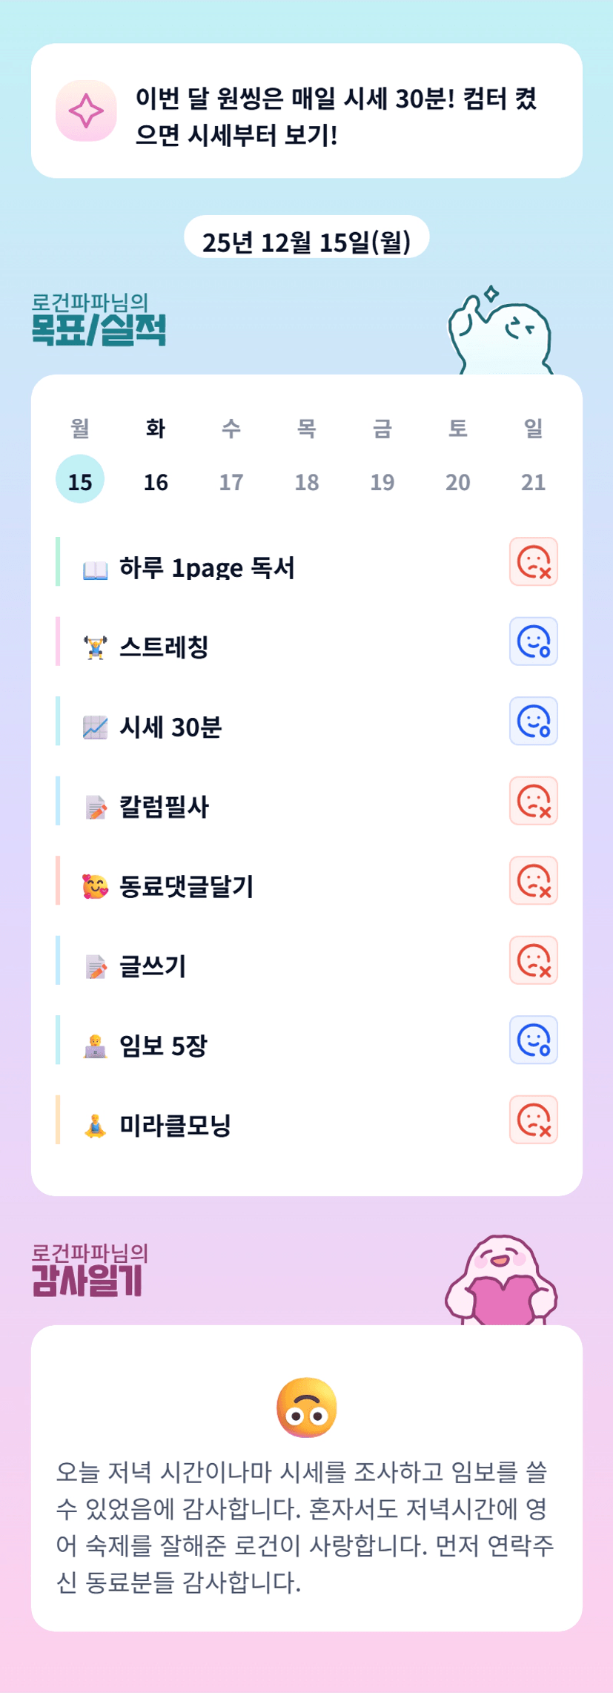
Task: Toggle the 시세 30분 completion face icon
Action: point(533,721)
